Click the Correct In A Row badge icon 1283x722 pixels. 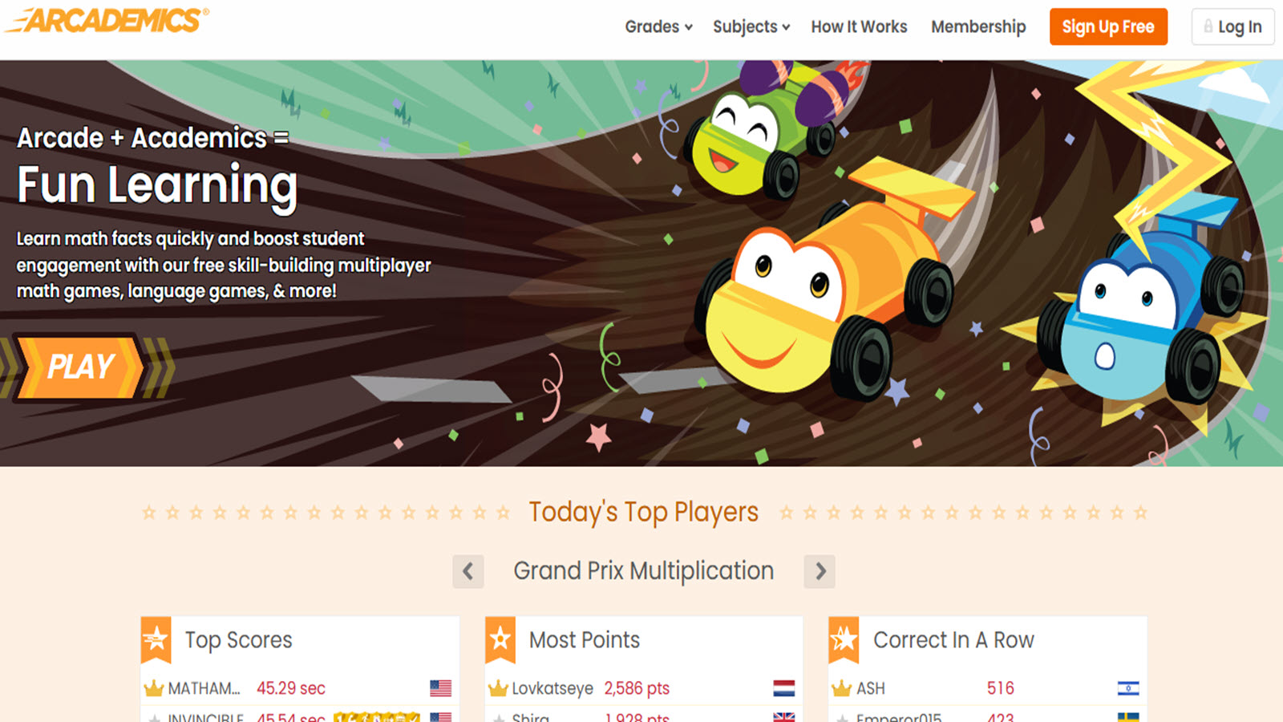(x=844, y=639)
